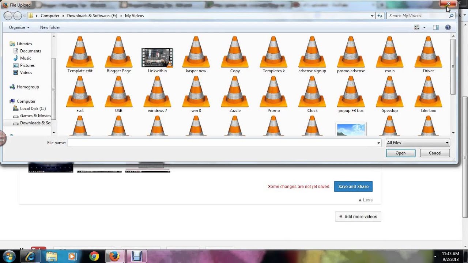The image size is (468, 263).
Task: Click Add more videos button
Action: pyautogui.click(x=358, y=217)
